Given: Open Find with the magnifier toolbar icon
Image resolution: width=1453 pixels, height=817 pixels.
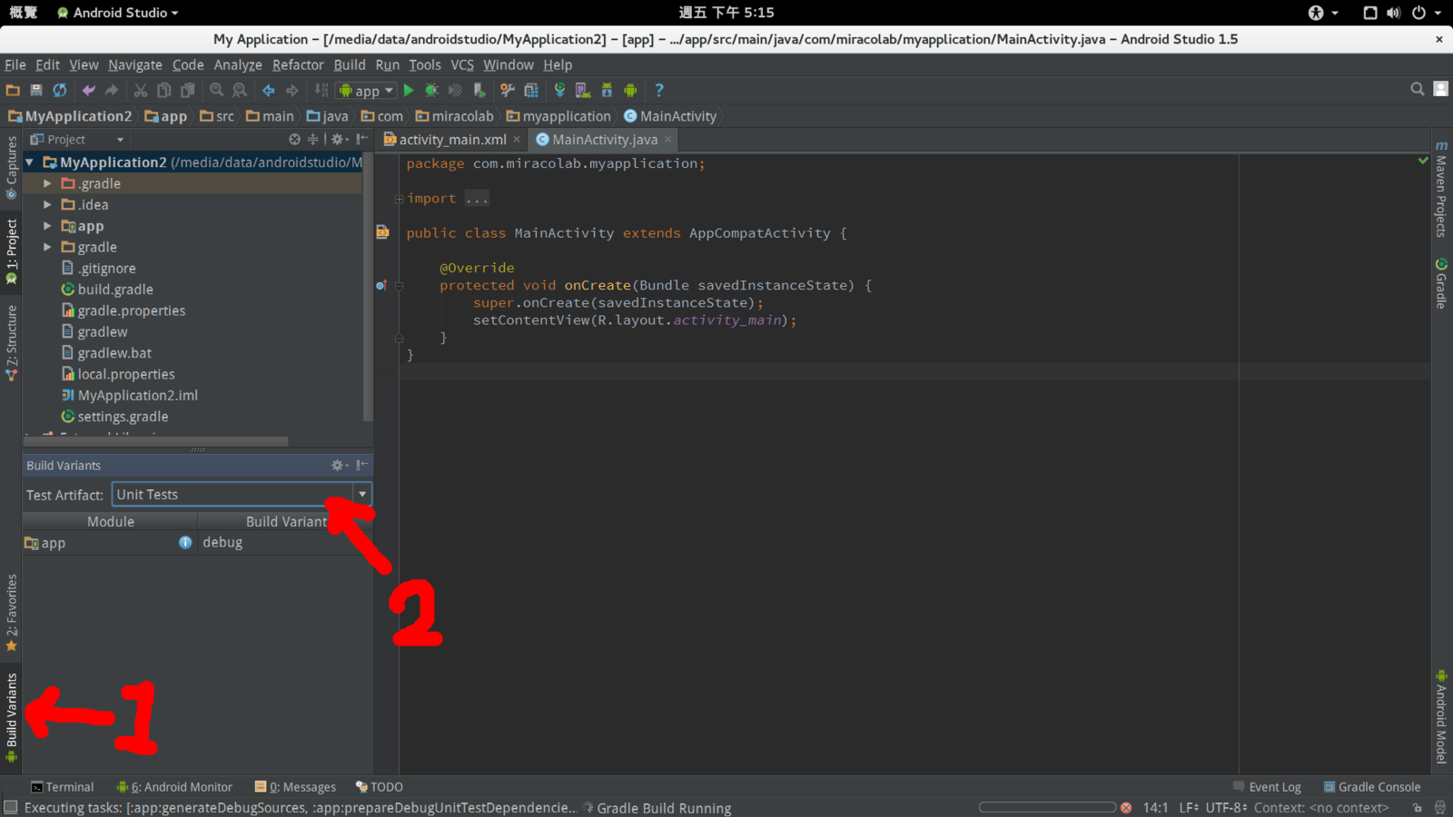Looking at the screenshot, I should tap(216, 90).
